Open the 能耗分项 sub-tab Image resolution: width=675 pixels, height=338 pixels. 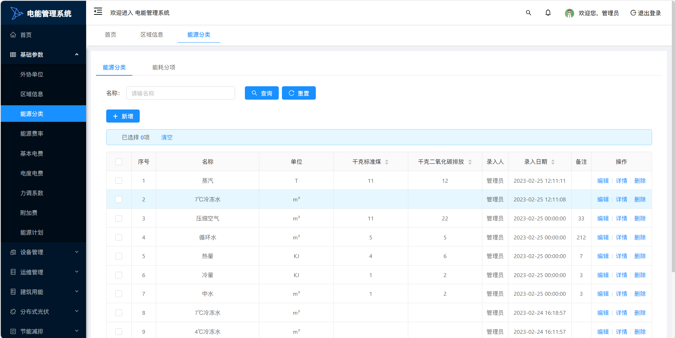click(164, 67)
